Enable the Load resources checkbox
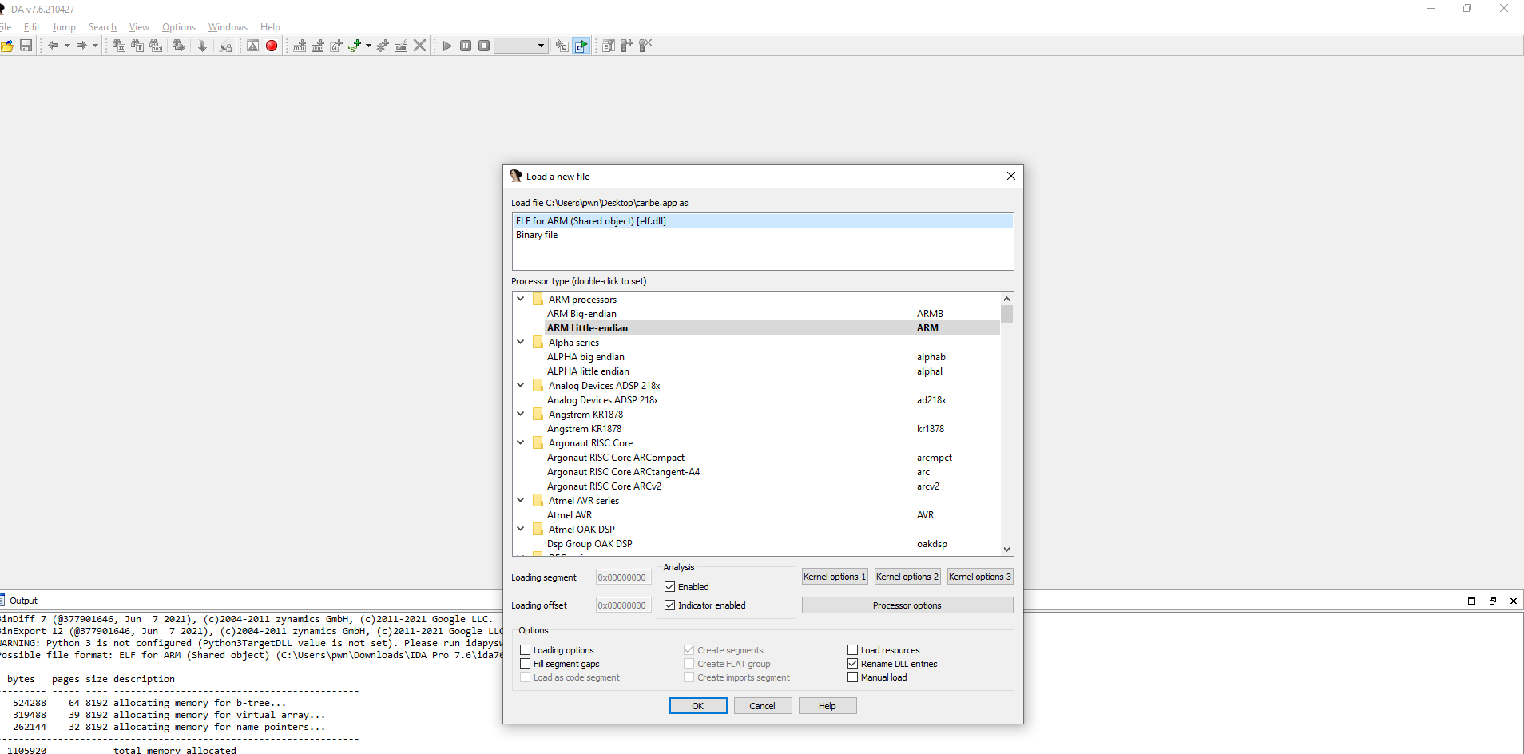 point(853,650)
